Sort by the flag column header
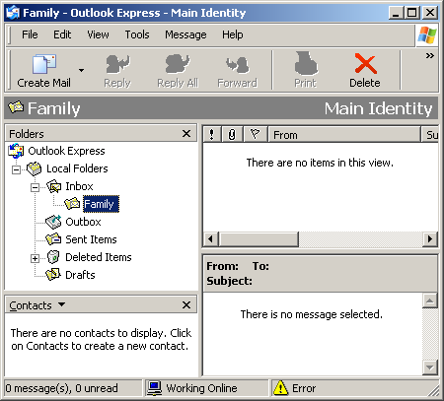This screenshot has width=444, height=401. (255, 134)
